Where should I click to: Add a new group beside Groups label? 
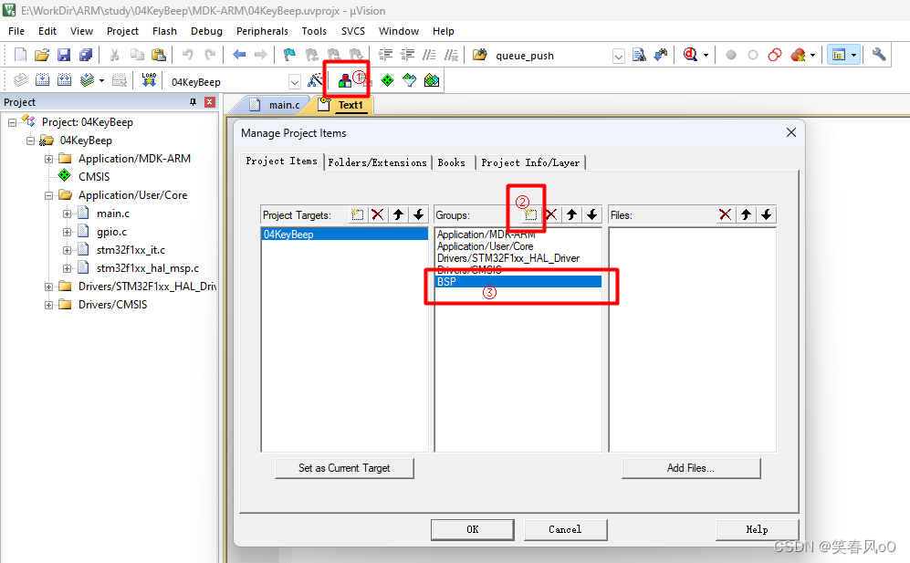[530, 214]
